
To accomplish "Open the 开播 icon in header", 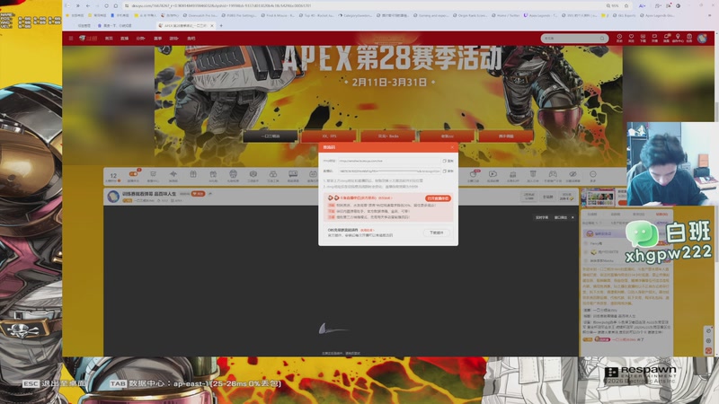I will tap(654, 38).
